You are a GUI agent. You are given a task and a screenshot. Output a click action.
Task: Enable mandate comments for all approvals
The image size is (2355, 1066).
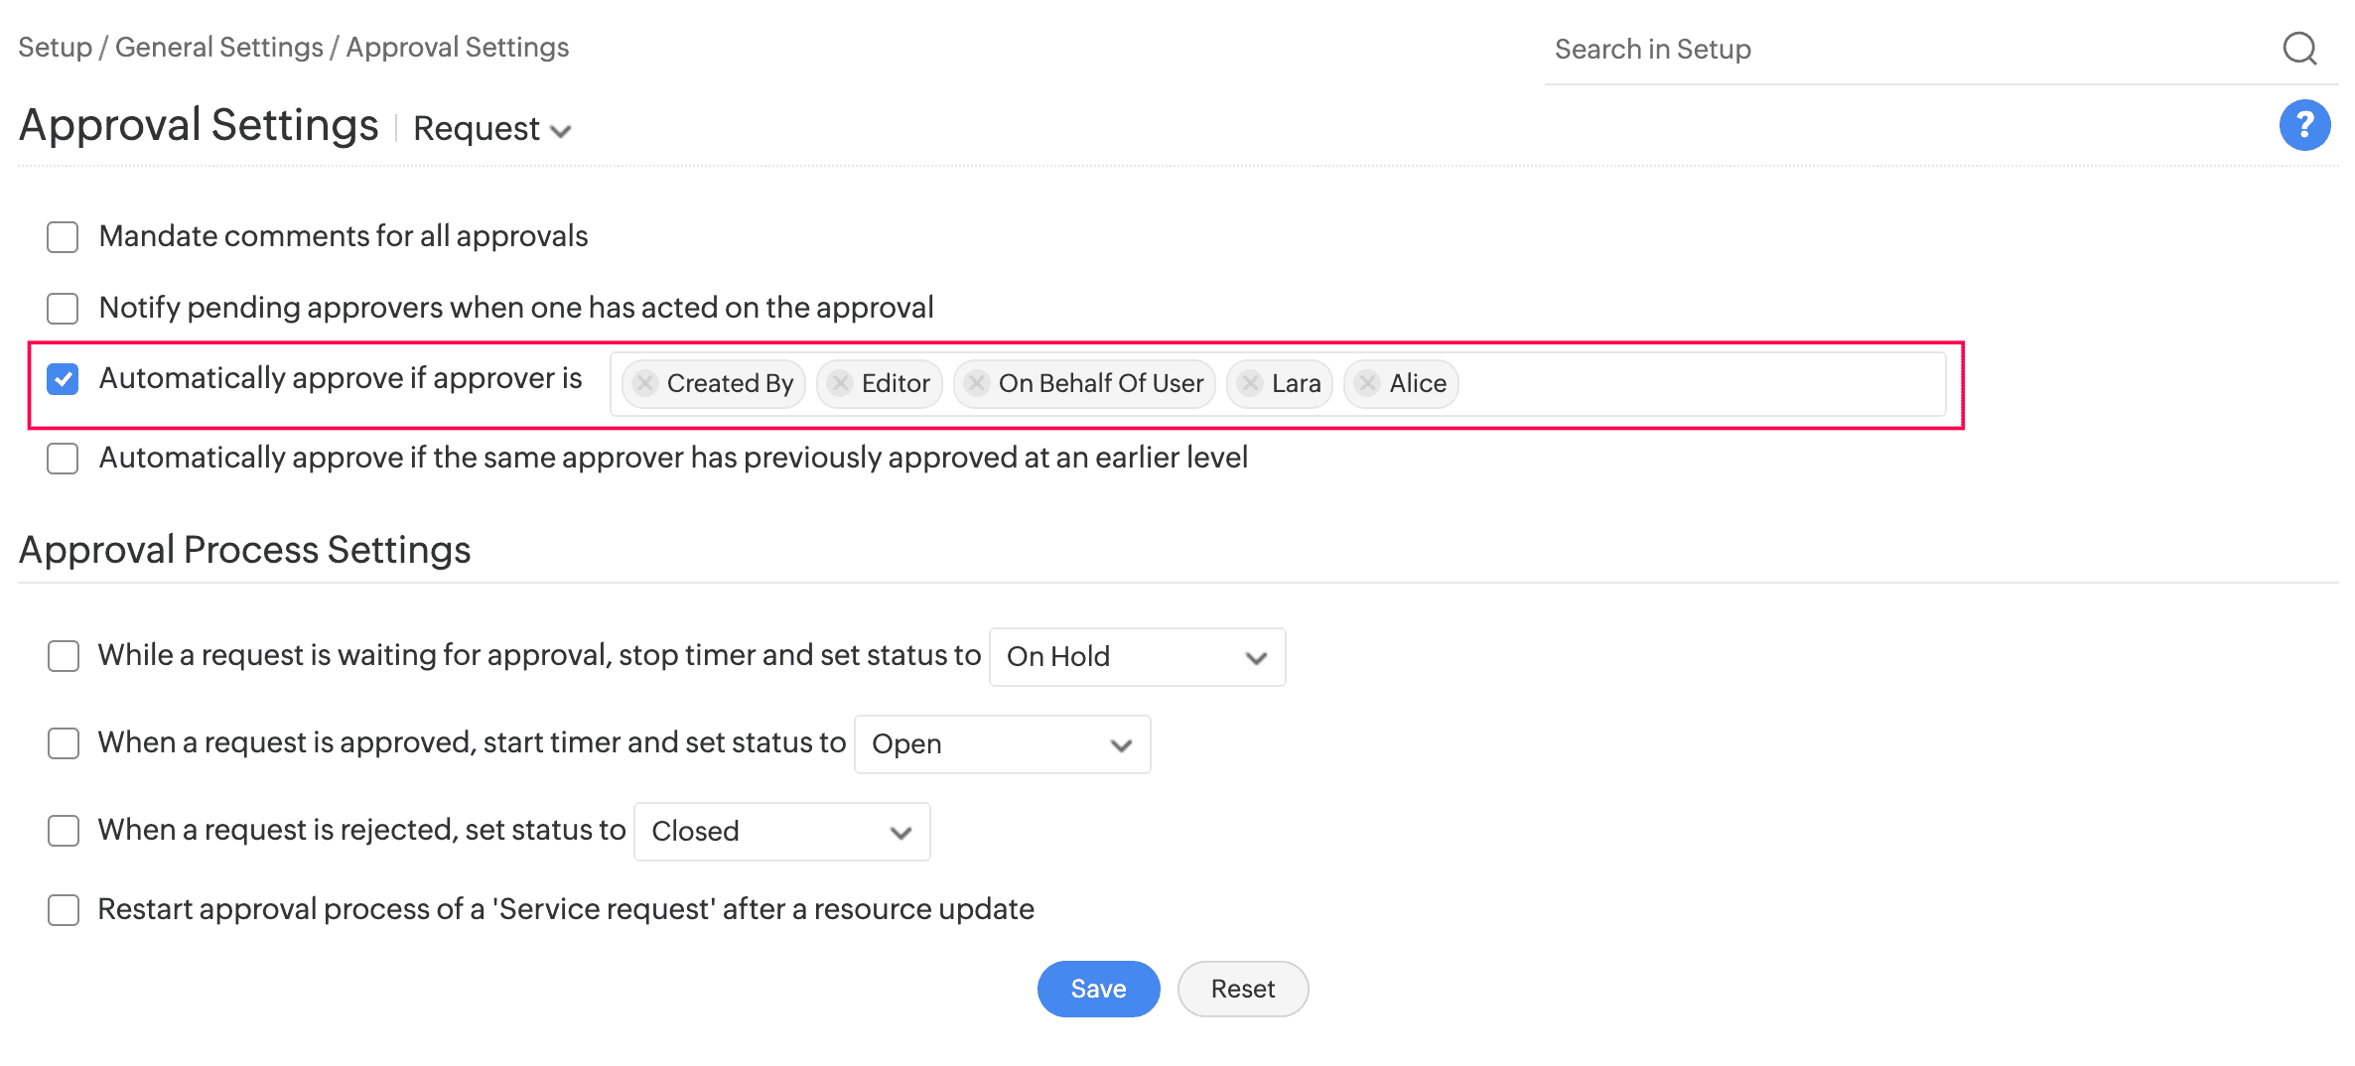click(62, 237)
